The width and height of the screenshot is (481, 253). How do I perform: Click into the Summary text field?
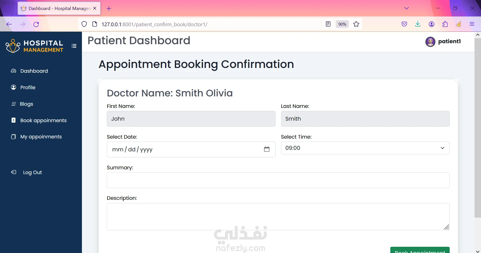tap(278, 180)
